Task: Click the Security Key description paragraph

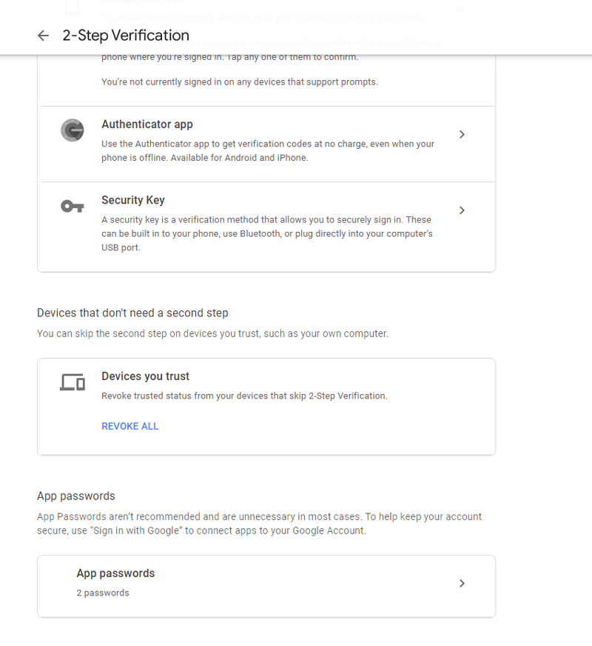Action: 267,233
